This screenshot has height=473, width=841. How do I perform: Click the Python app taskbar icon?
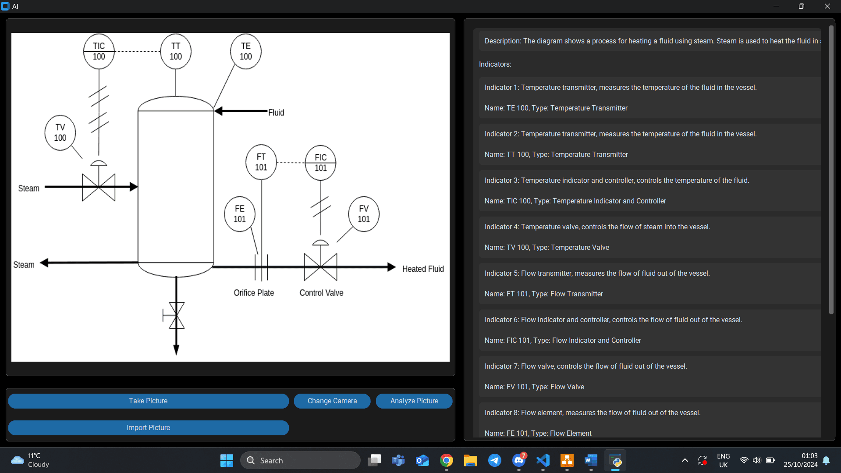click(615, 460)
